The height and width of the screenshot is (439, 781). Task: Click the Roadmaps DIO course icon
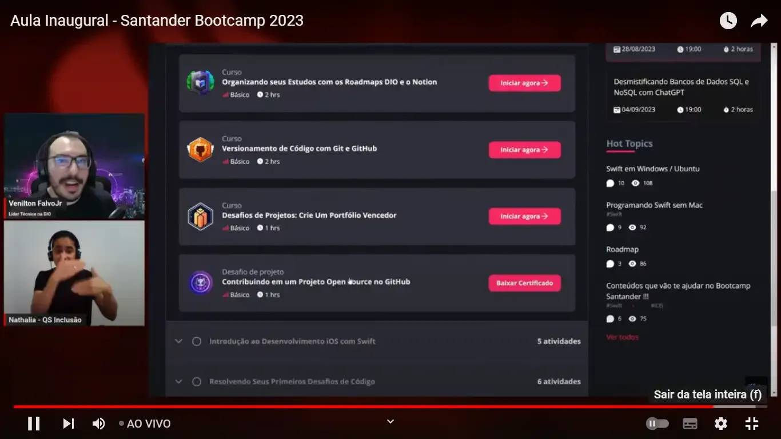click(x=201, y=83)
